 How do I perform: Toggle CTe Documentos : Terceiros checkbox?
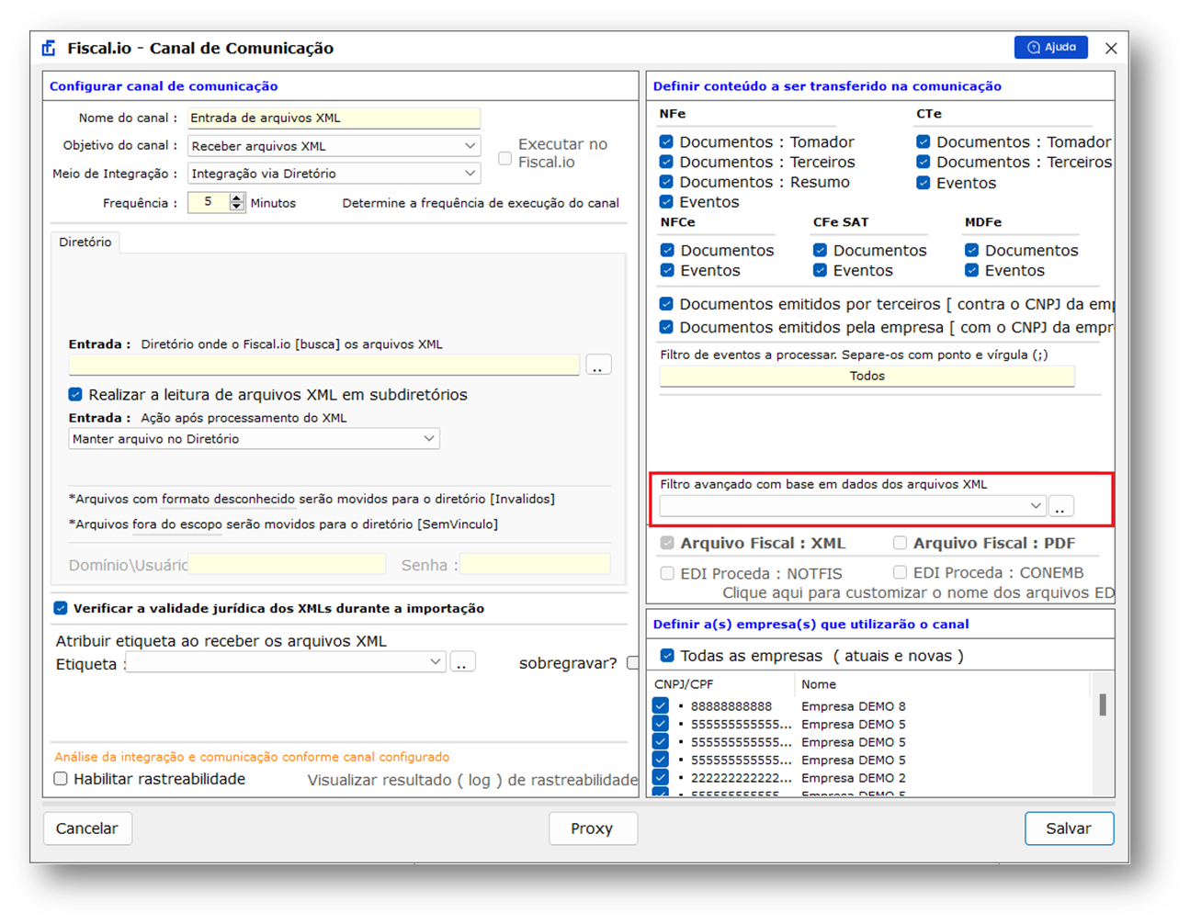(x=924, y=162)
